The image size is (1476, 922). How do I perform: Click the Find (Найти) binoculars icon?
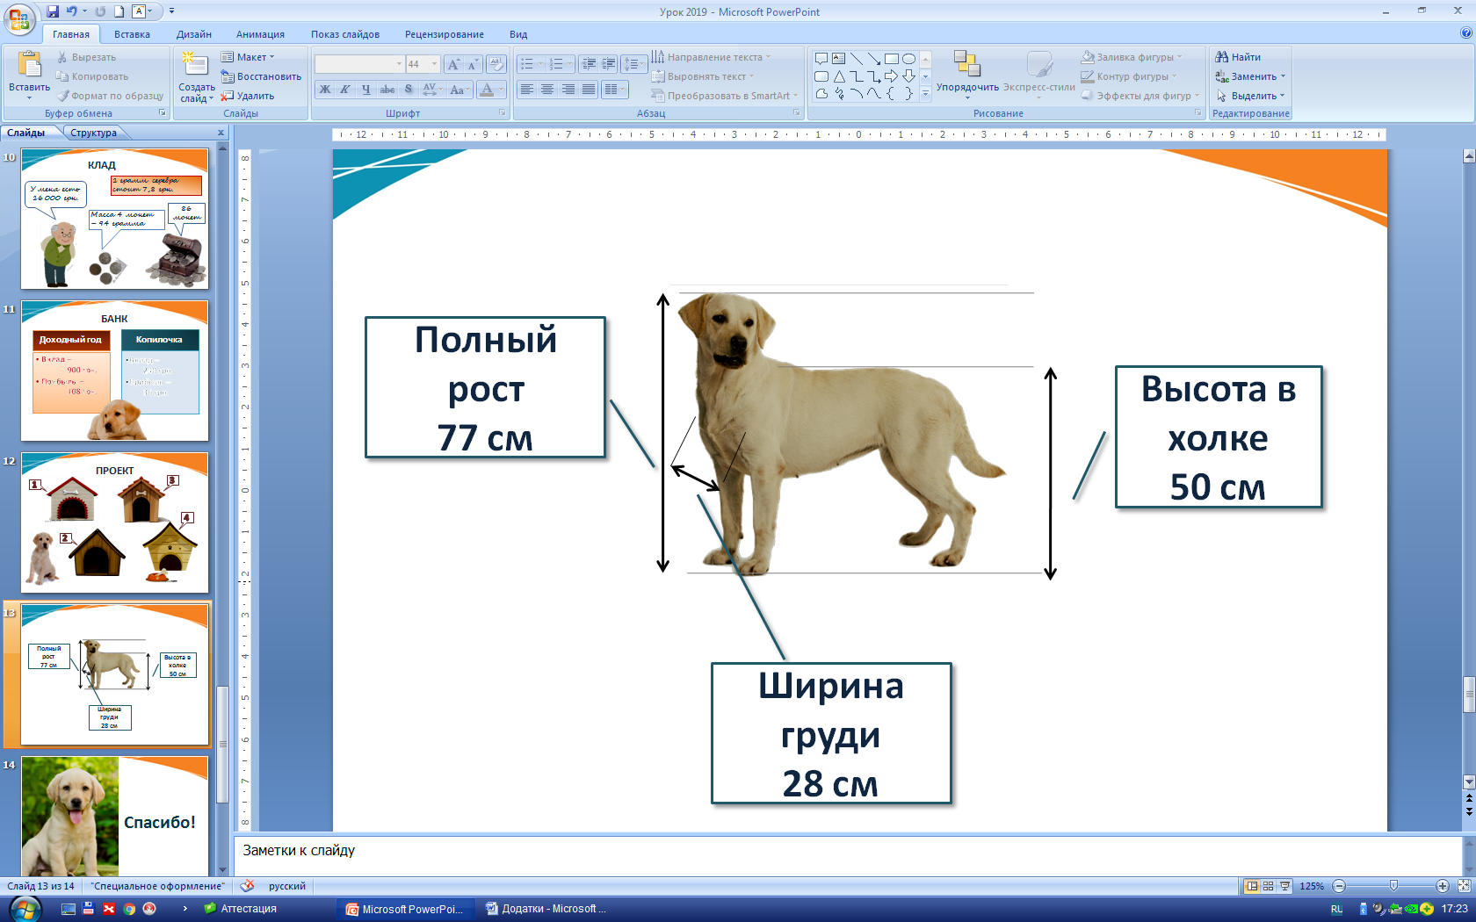tap(1221, 57)
